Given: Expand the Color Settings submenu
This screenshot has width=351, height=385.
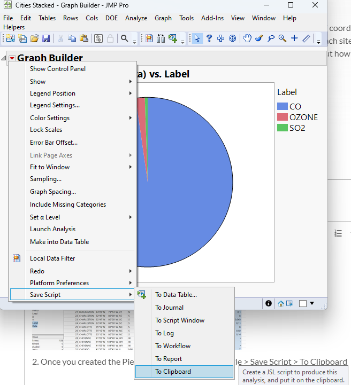Looking at the screenshot, I should (x=73, y=118).
